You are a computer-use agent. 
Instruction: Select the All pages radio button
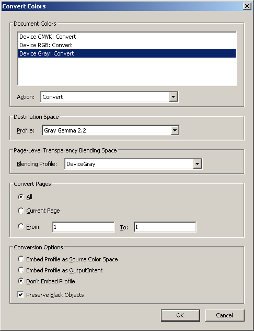(x=20, y=197)
